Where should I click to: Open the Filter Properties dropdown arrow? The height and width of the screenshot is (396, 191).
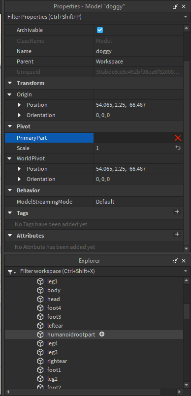tap(186, 17)
